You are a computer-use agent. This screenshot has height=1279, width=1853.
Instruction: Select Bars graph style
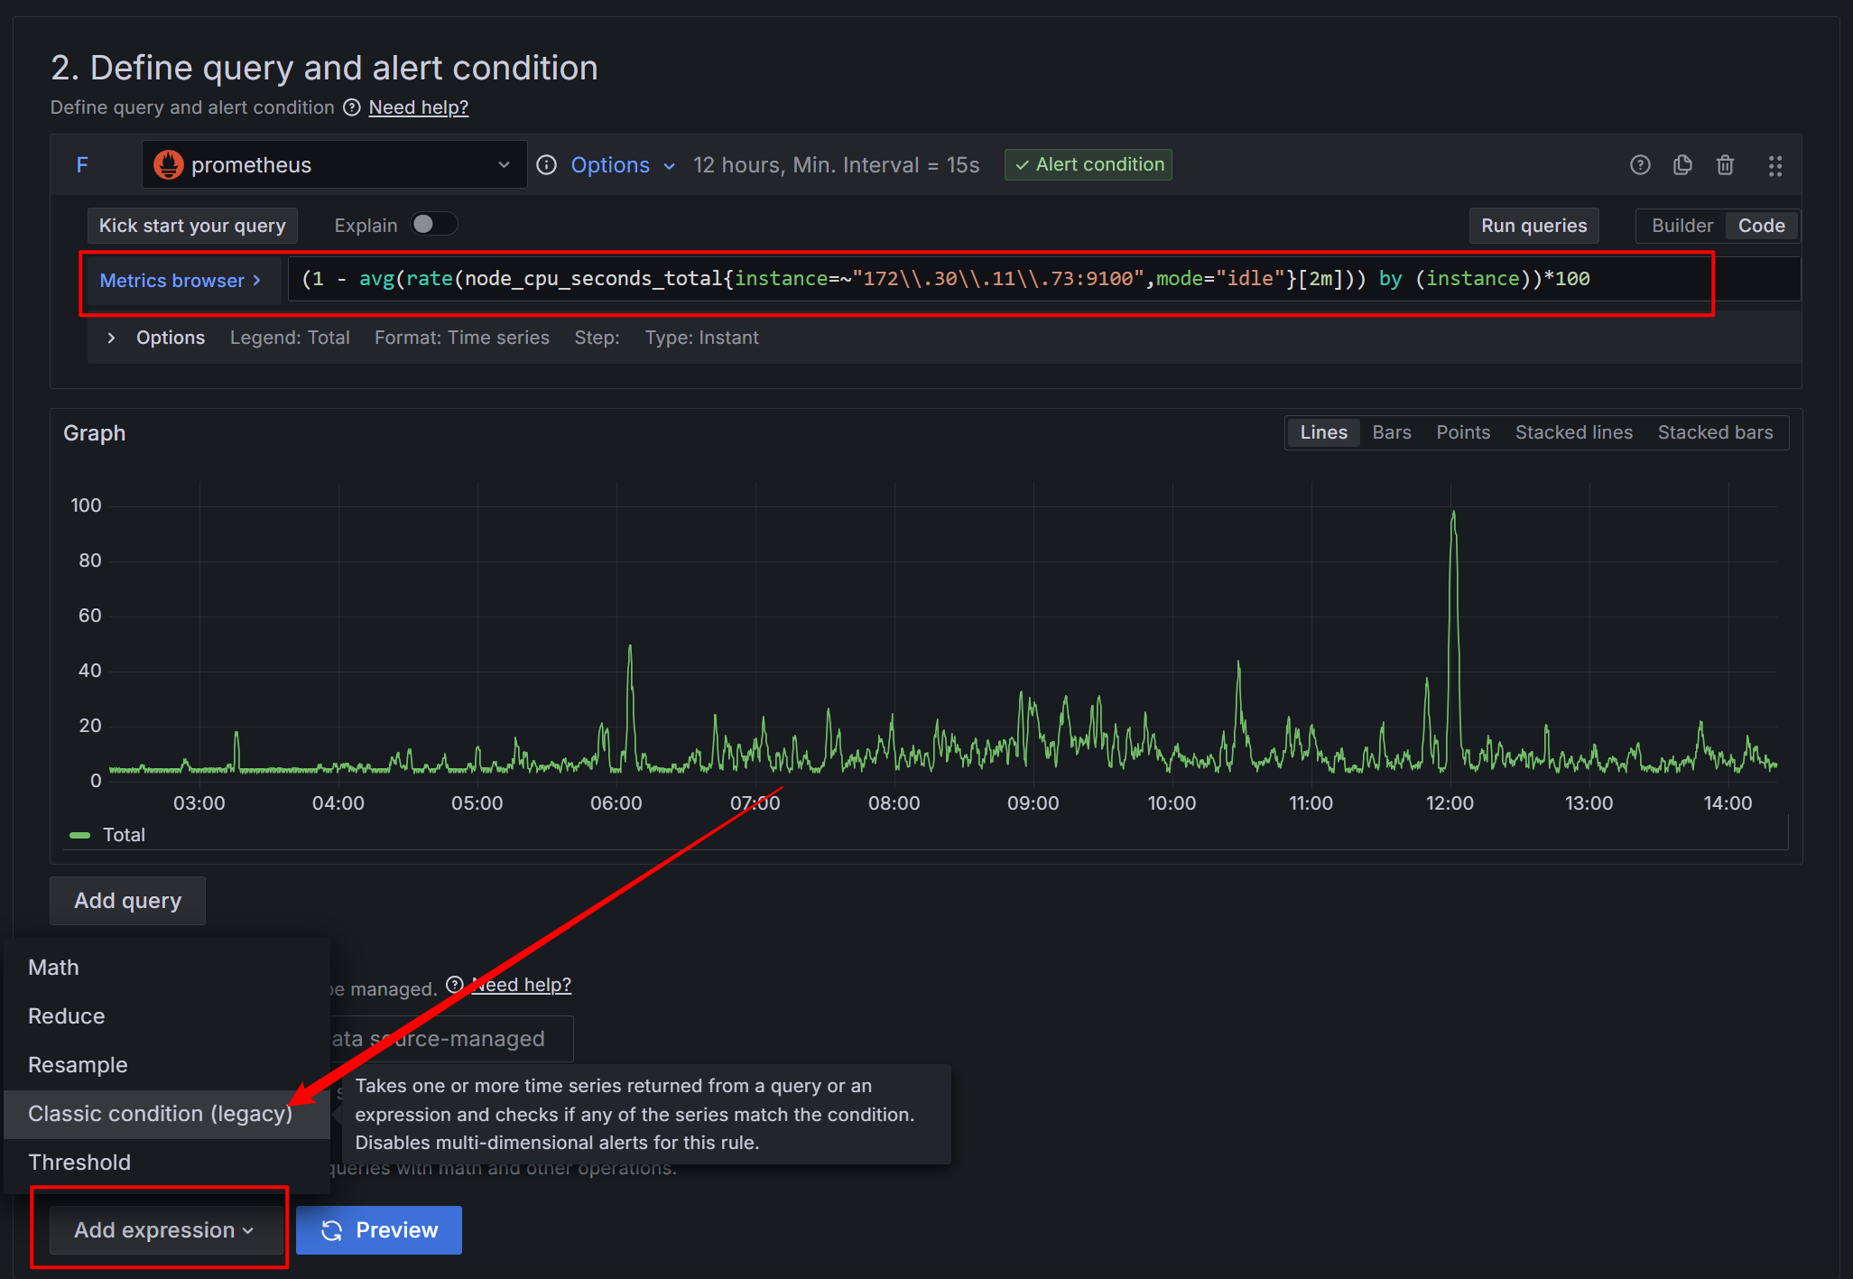[x=1391, y=432]
